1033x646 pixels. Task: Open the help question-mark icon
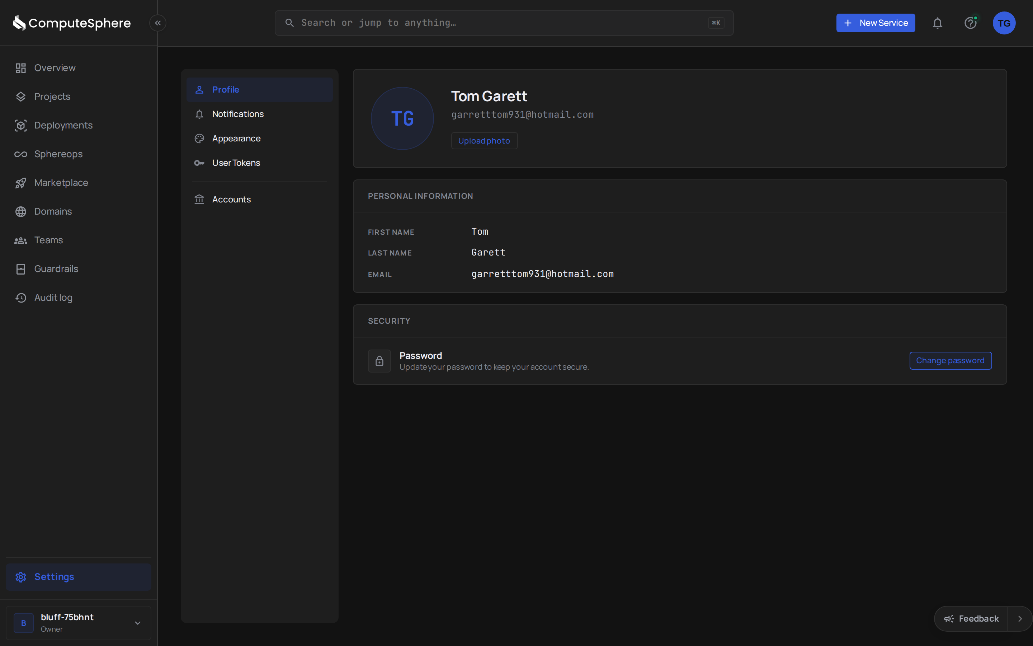pos(970,23)
